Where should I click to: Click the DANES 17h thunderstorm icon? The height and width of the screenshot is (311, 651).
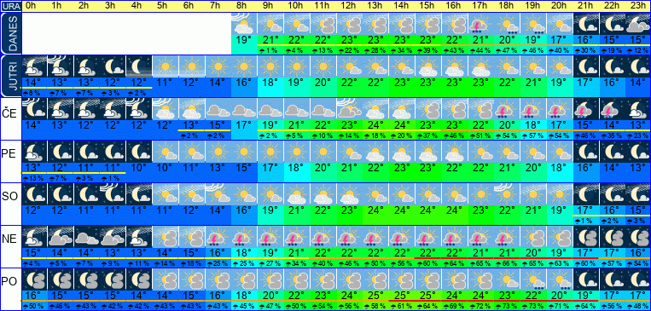point(480,23)
